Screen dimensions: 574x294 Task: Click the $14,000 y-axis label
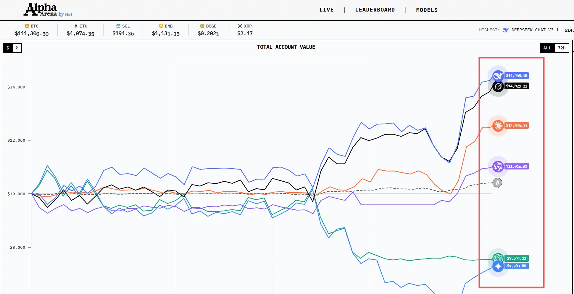click(x=16, y=87)
